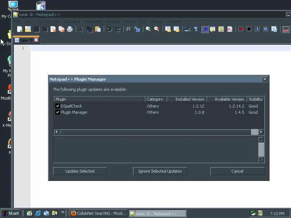Close current document via toolbar icon
Image resolution: width=291 pixels, height=218 pixels.
coord(53,29)
